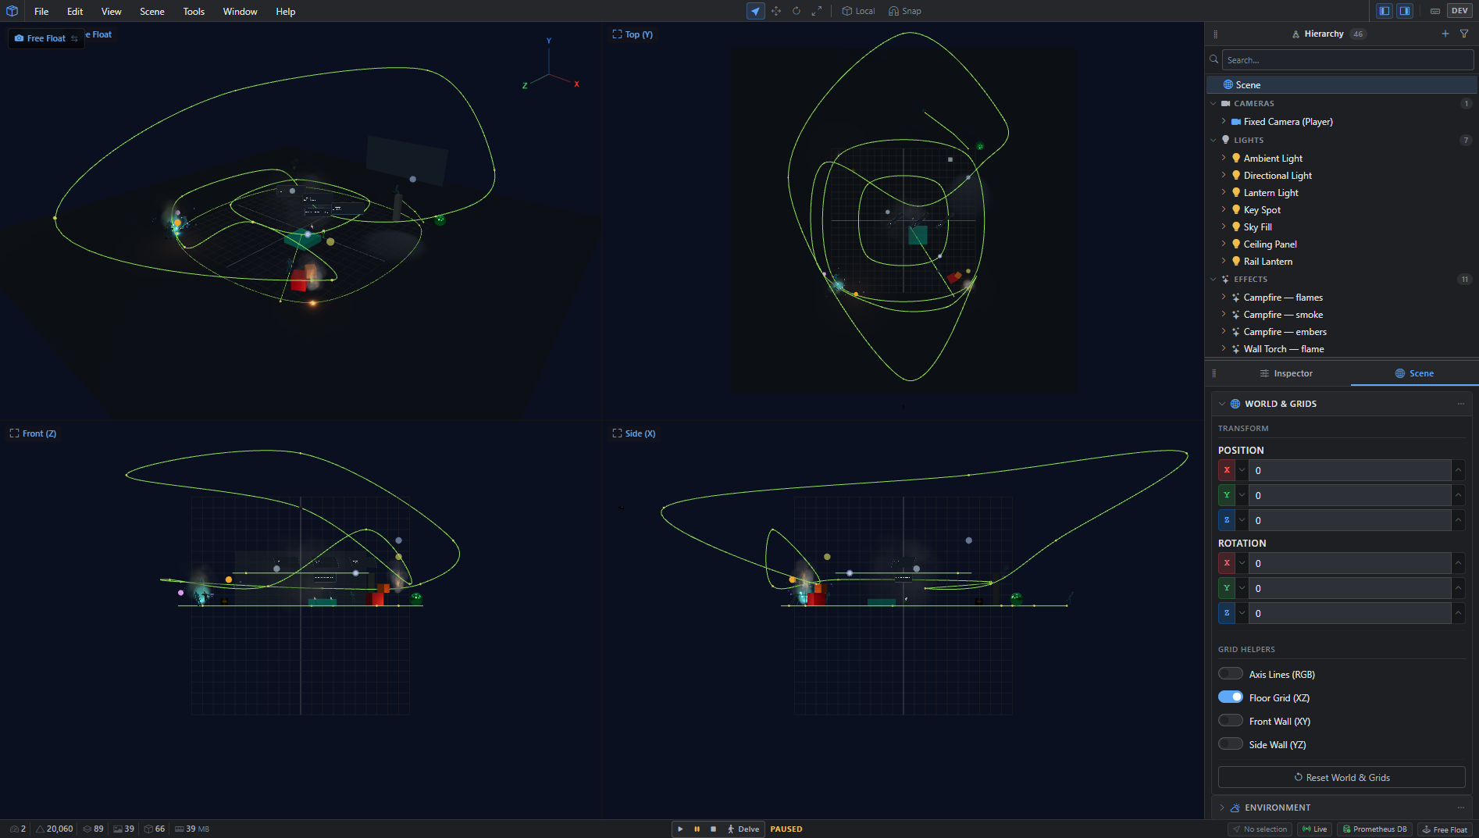Open Rotation X axis dropdown arrow
The height and width of the screenshot is (838, 1479).
[x=1242, y=563]
